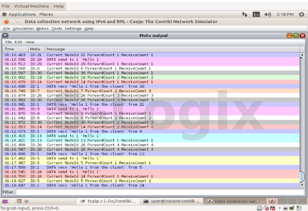Open Cooja Tools menu
This screenshot has width=308, height=211.
(57, 29)
